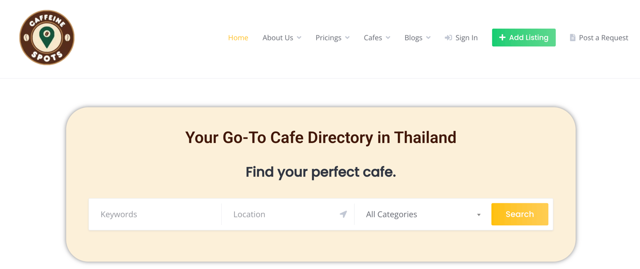This screenshot has height=269, width=640.
Task: Select the Cafes menu label
Action: 373,37
